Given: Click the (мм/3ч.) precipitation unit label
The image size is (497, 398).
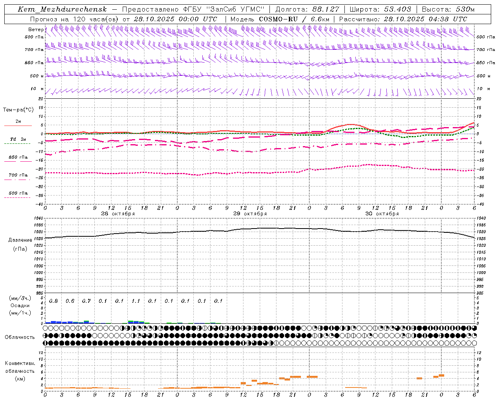Looking at the screenshot, I should [x=20, y=298].
